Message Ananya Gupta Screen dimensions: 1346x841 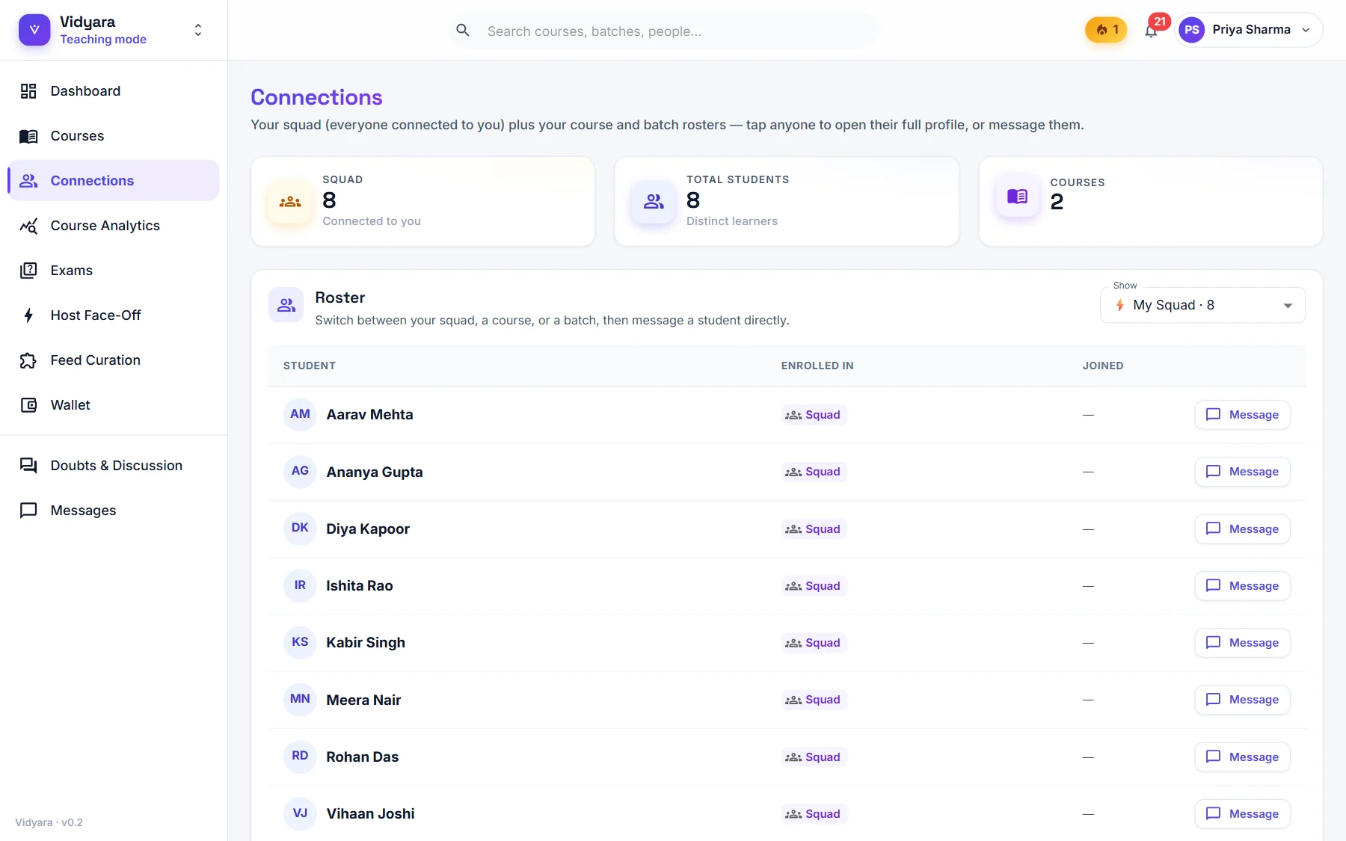[1242, 472]
